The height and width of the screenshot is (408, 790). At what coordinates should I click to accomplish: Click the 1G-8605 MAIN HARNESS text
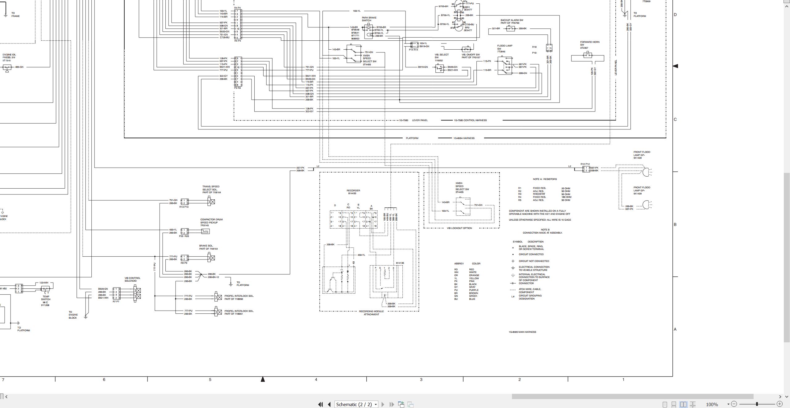(x=522, y=332)
